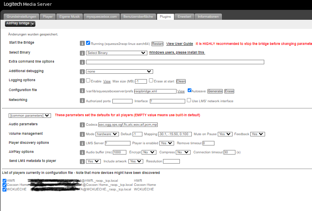Click info icon for Player discovery options
The height and width of the screenshot is (211, 312).
[82, 143]
